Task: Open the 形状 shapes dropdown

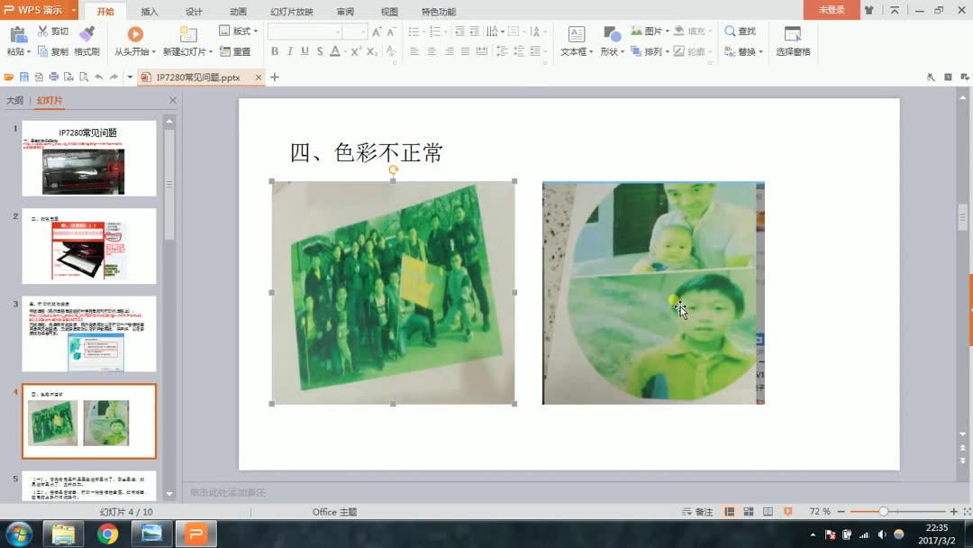Action: coord(612,51)
